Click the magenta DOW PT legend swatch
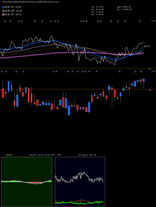156x207 pixels. (x=3, y=14)
